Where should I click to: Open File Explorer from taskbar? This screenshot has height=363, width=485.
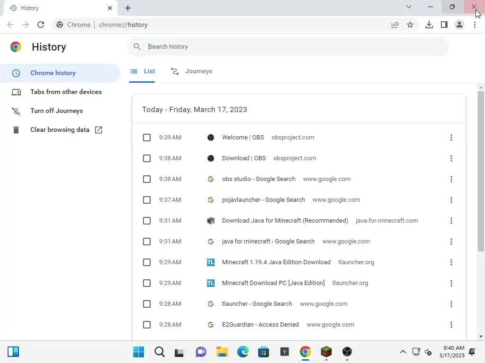pos(222,352)
